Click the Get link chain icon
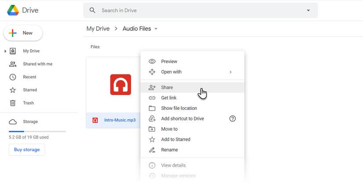 coord(152,98)
